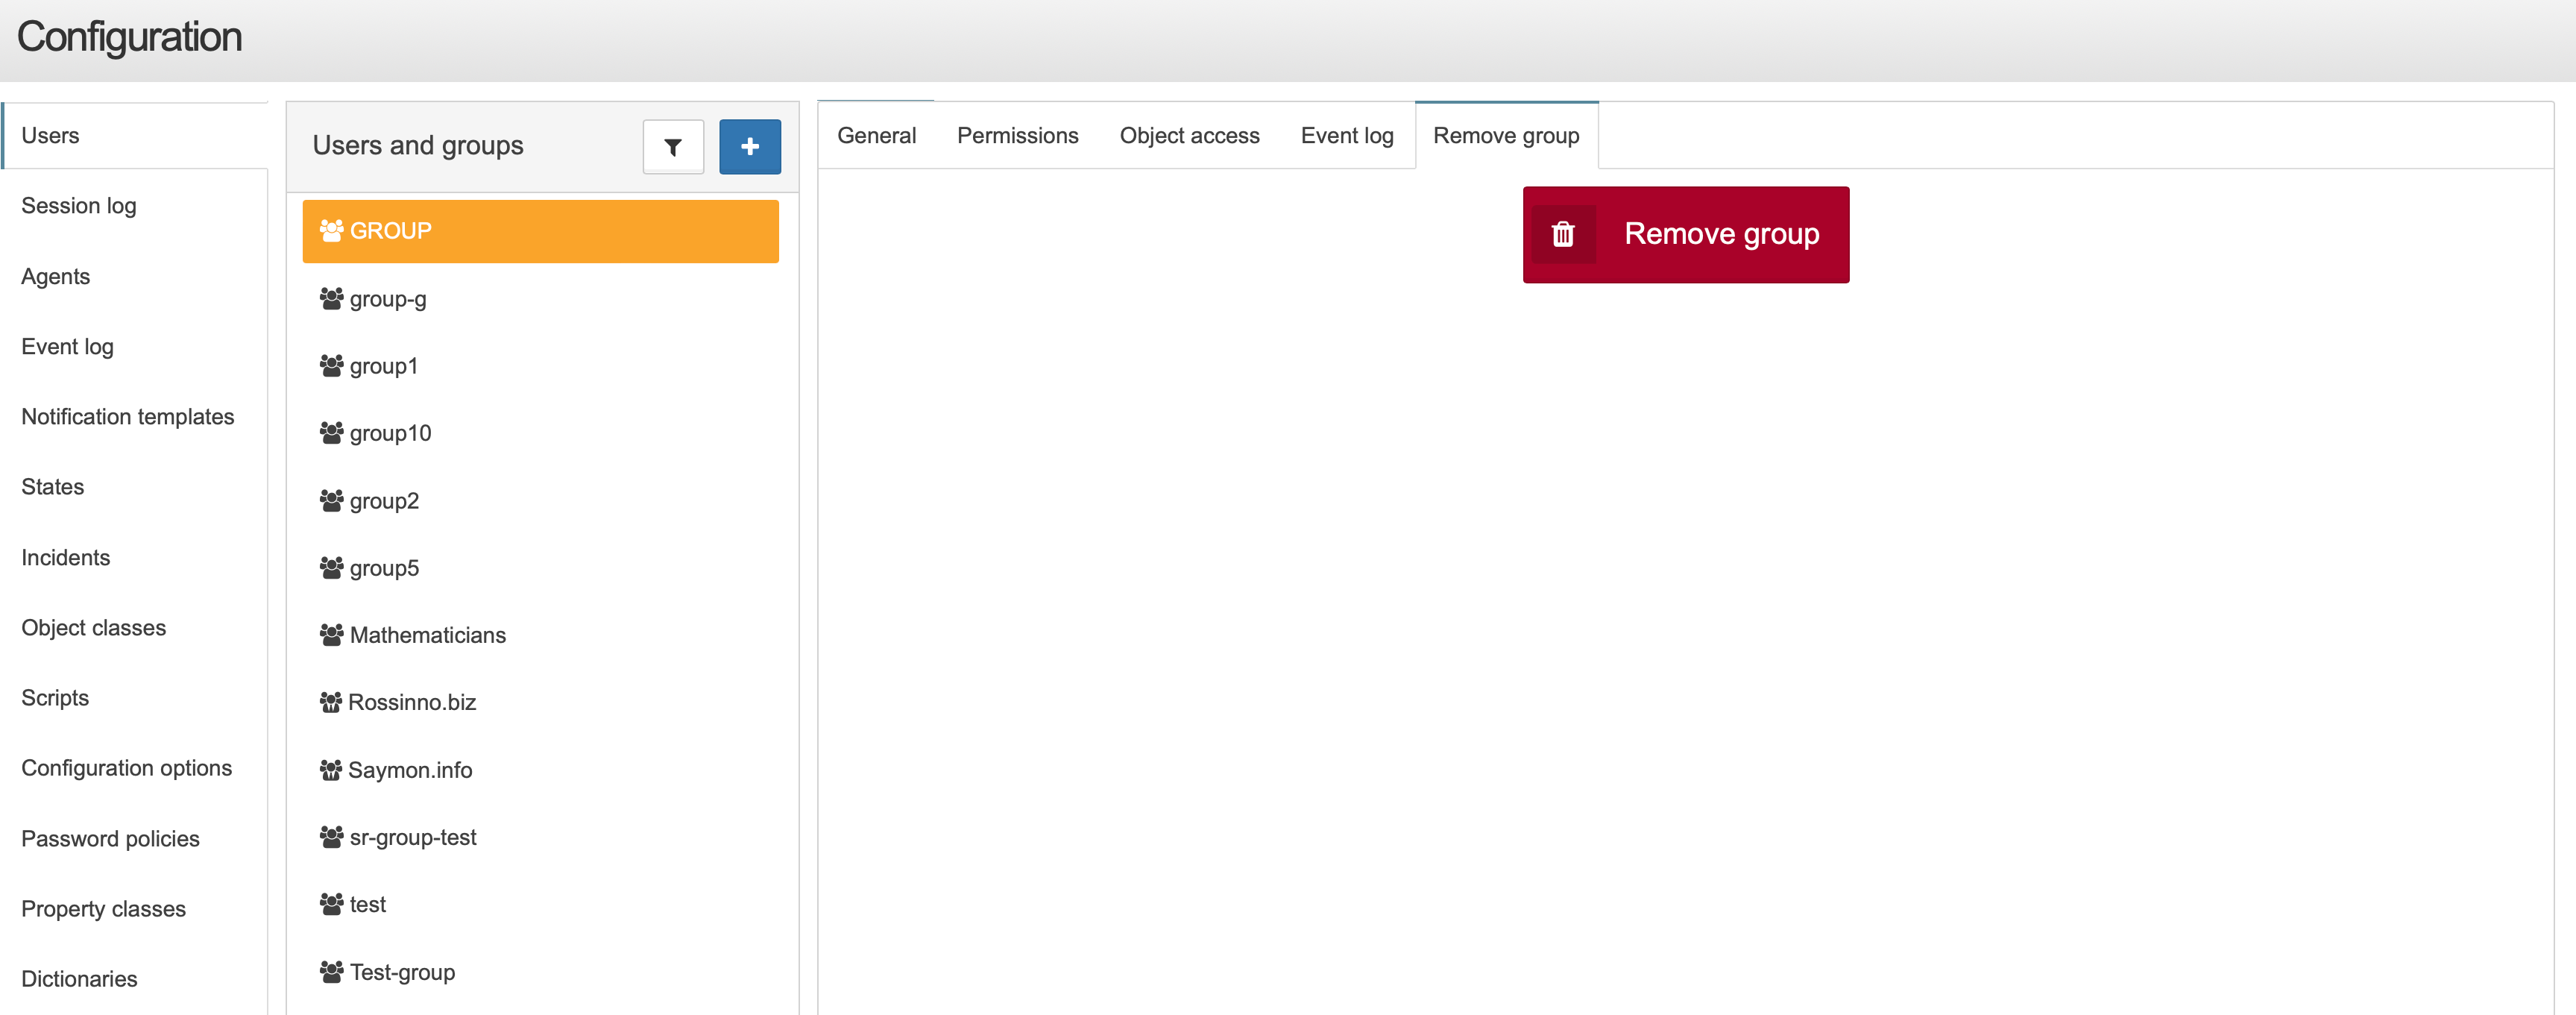Click the group icon beside group10
This screenshot has height=1015, width=2576.
332,433
